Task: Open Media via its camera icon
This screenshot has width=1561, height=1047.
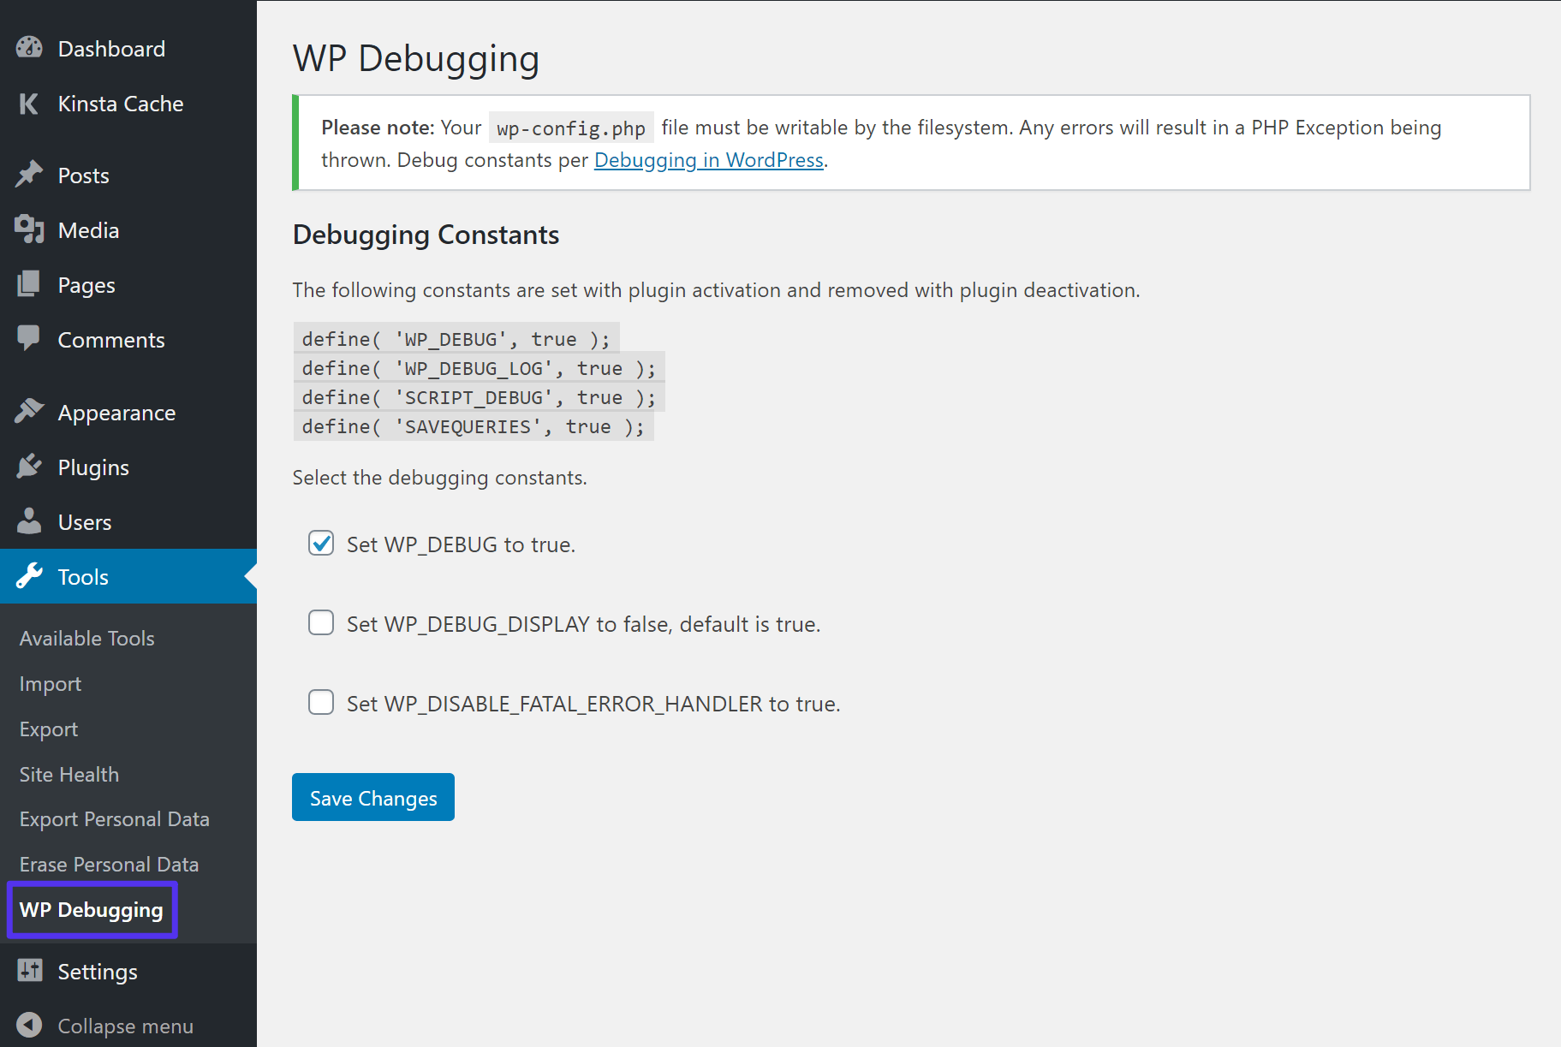Action: click(28, 229)
